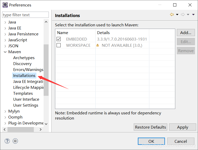The width and height of the screenshot is (198, 150).
Task: Check the WORKSPACE installation checkbox
Action: click(x=59, y=45)
